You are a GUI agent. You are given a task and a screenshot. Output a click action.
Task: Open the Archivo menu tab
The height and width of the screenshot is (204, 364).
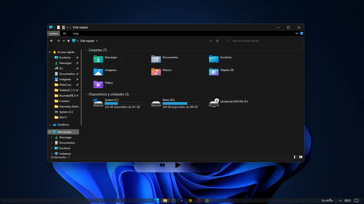(54, 33)
